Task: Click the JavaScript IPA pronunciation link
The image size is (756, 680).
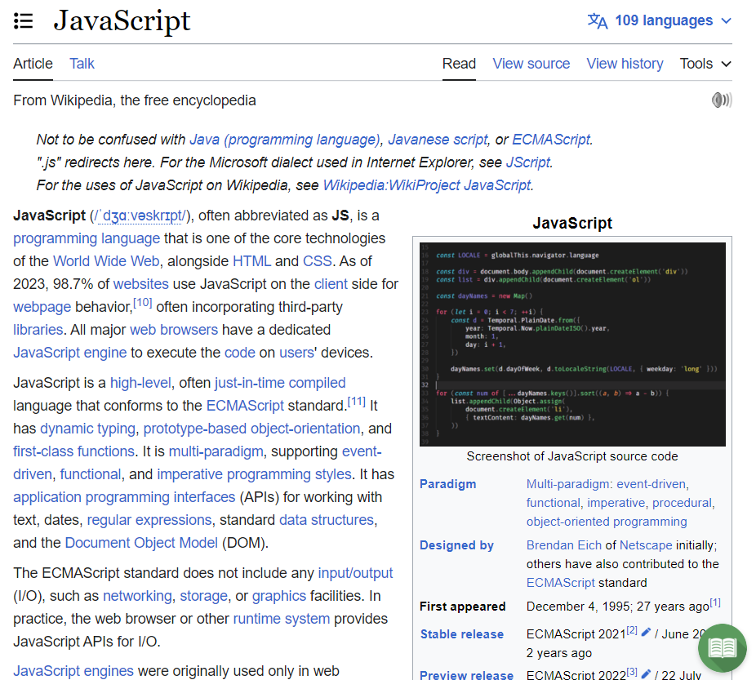Action: (140, 216)
